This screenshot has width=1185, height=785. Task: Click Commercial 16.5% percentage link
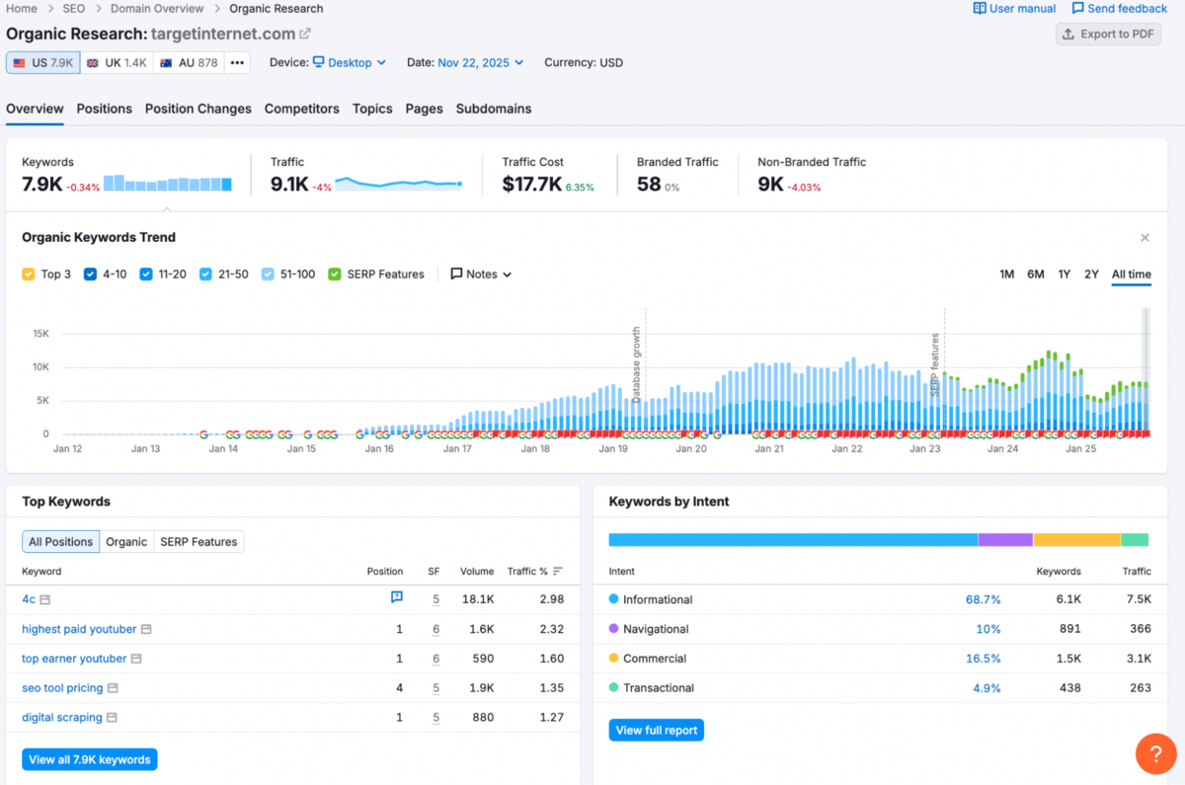tap(984, 659)
